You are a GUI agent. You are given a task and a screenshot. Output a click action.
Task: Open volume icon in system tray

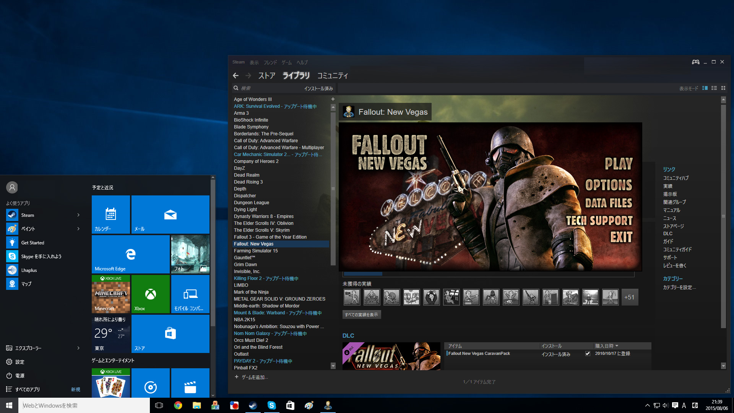(666, 405)
